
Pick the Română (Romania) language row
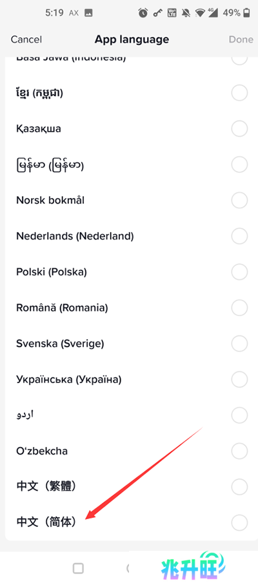129,308
